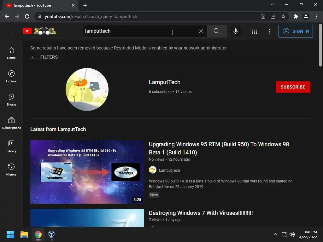Open the YouTube apps grid
323x242 pixels.
(255, 31)
